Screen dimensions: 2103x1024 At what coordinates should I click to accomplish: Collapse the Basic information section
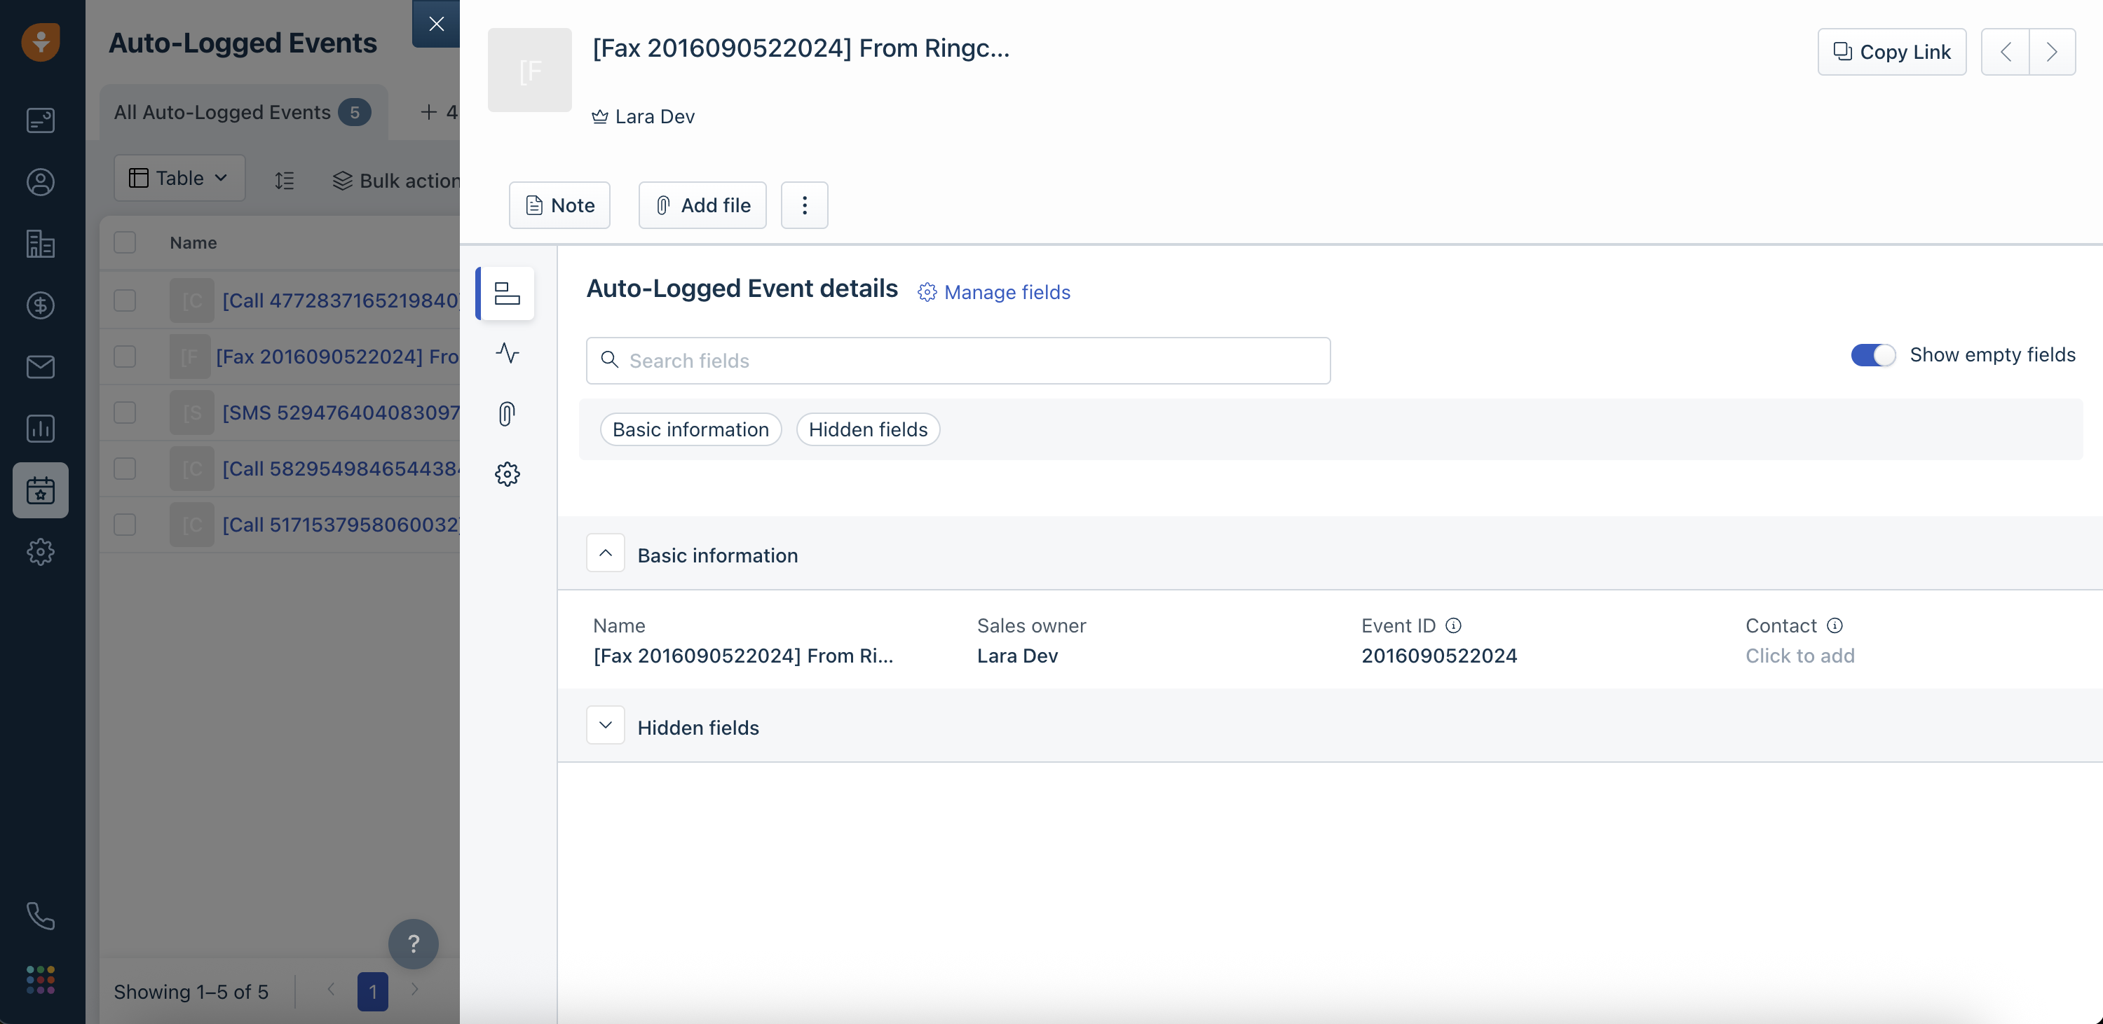[x=605, y=553]
